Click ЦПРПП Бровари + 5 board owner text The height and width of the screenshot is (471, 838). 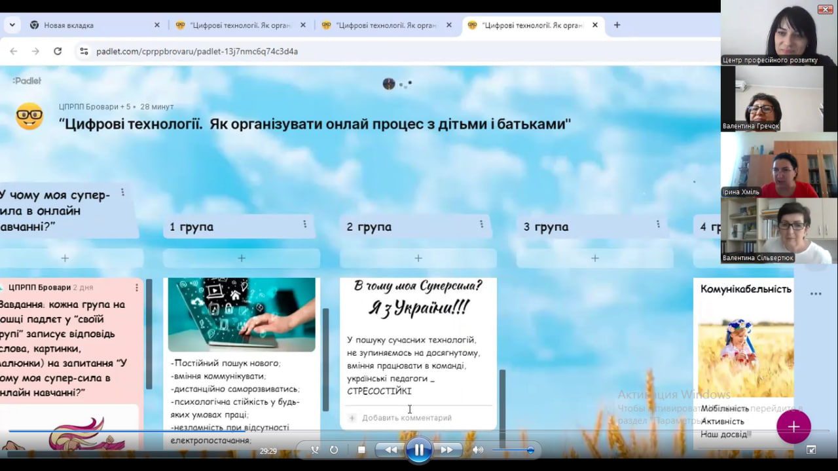click(x=94, y=107)
